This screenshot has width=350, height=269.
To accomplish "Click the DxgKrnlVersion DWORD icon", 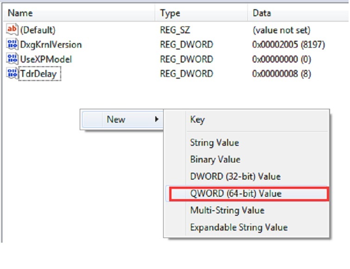I will [12, 44].
